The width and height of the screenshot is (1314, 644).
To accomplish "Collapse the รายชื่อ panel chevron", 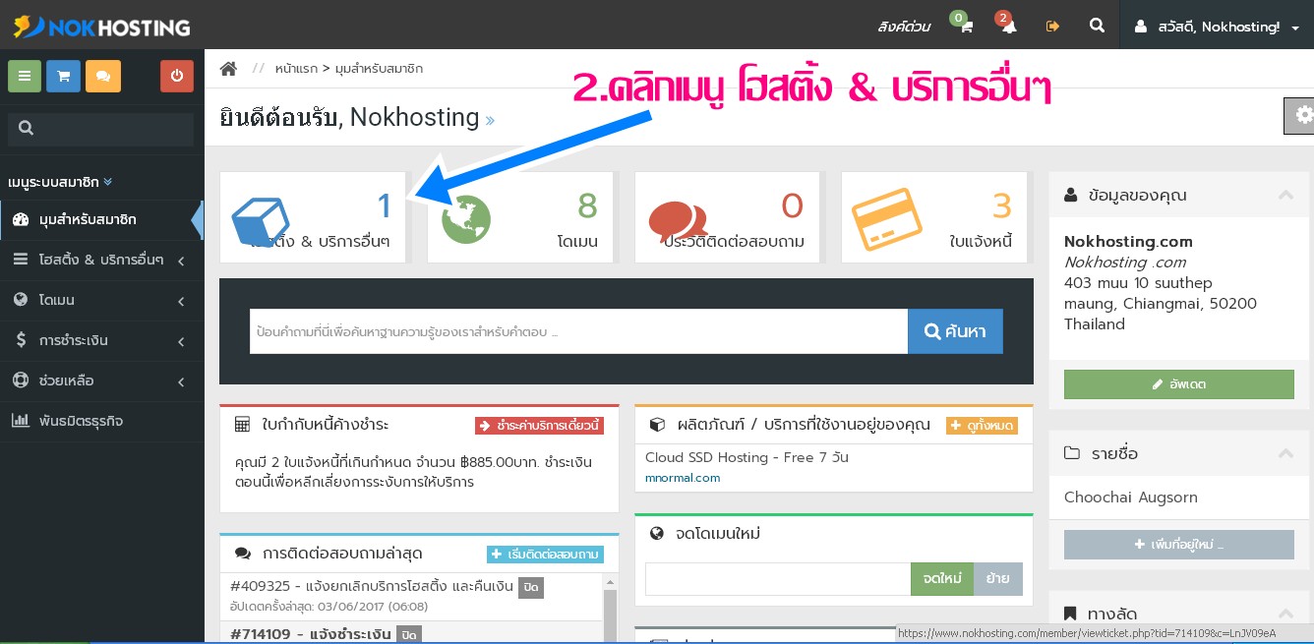I will click(1285, 453).
